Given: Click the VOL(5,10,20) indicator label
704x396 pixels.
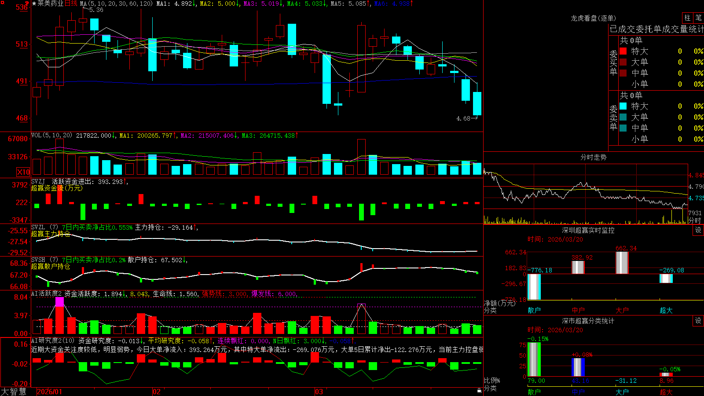Looking at the screenshot, I should click(x=51, y=136).
